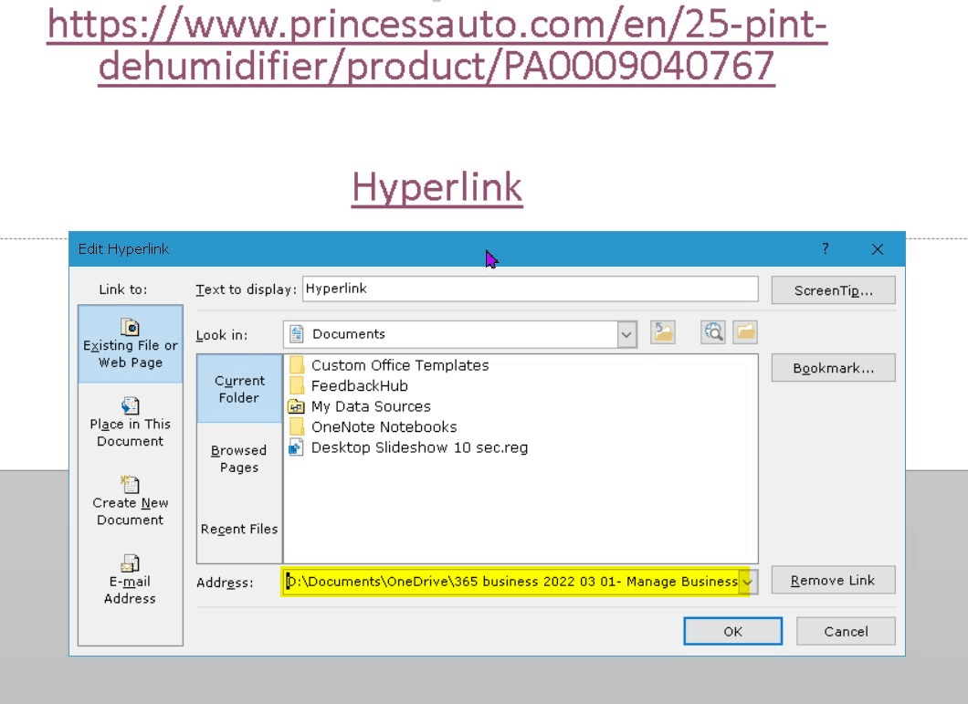Choose Create New Document option
This screenshot has height=704, width=968.
[x=131, y=501]
